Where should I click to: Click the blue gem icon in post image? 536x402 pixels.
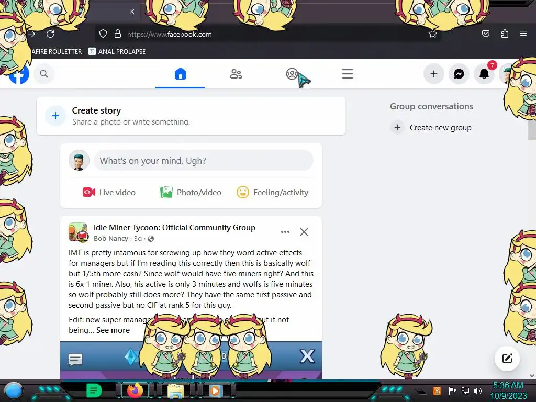tap(131, 357)
